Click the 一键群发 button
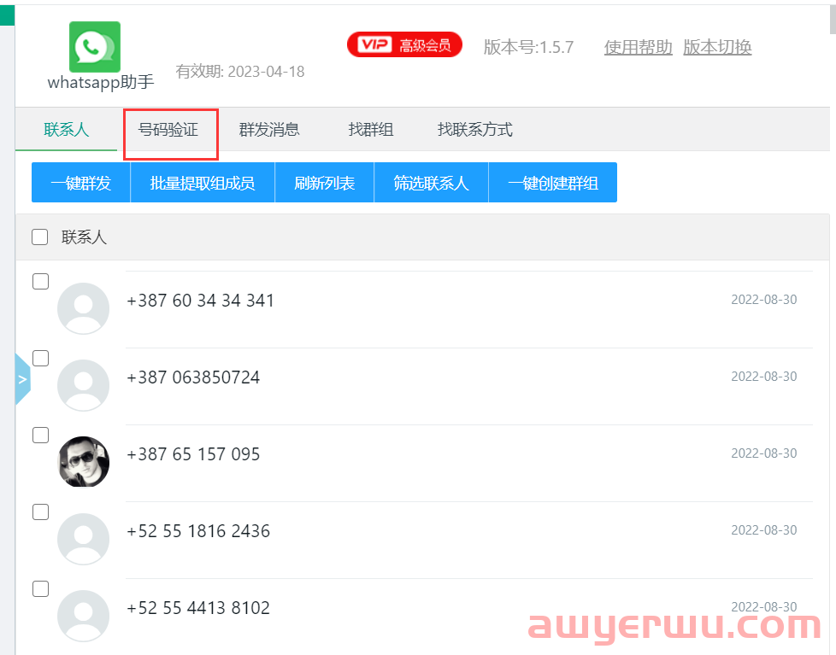This screenshot has height=655, width=836. [x=80, y=182]
